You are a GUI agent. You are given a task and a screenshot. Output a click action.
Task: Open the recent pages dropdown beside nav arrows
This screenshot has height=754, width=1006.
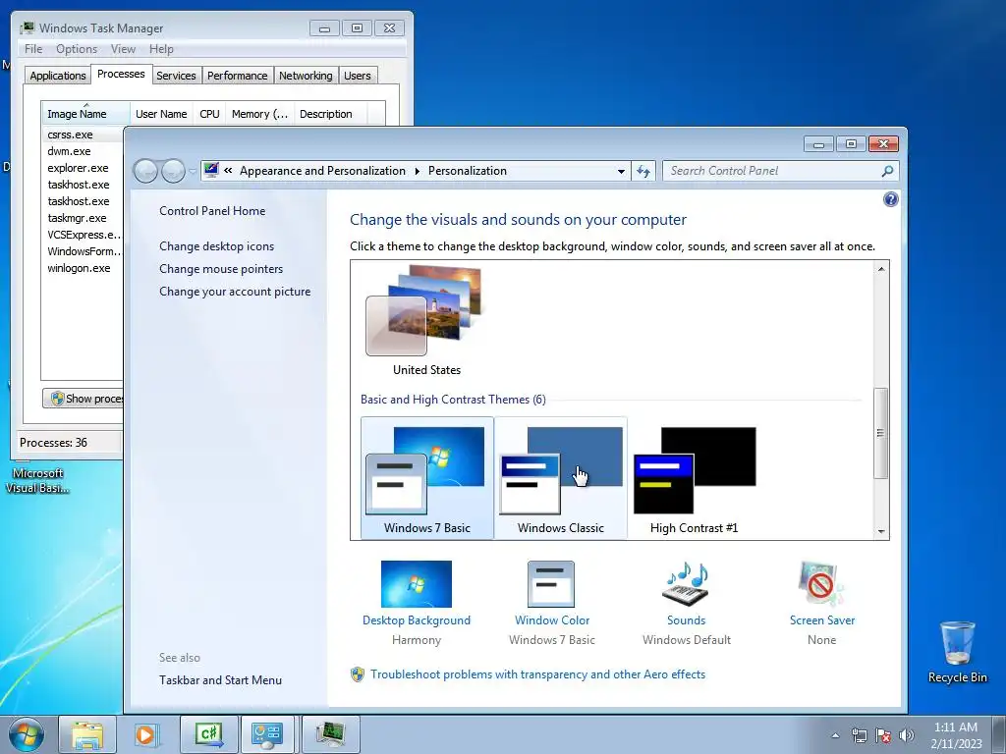point(193,171)
